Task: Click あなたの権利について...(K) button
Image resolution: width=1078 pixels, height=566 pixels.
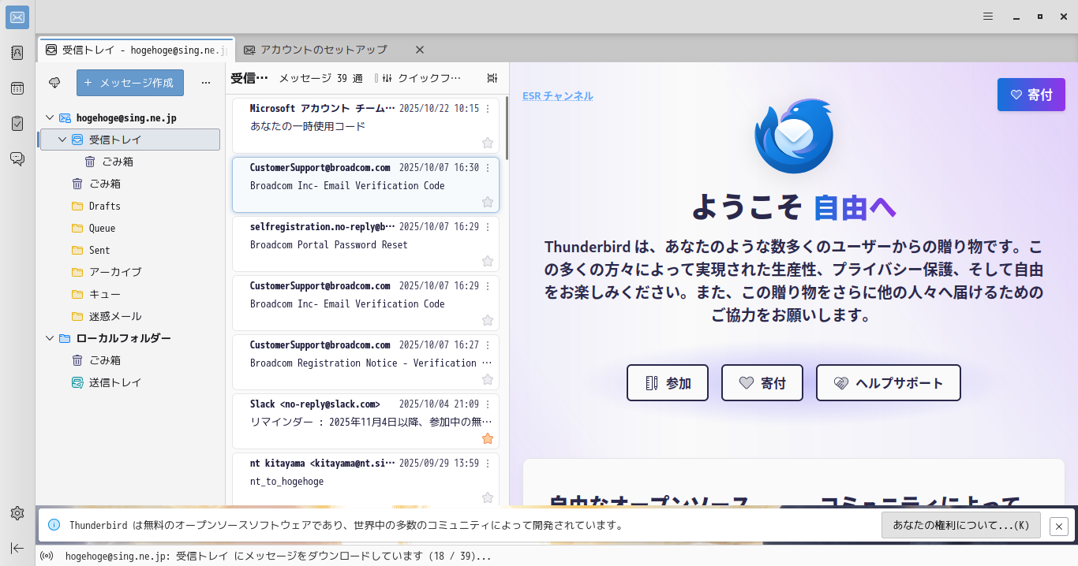Action: click(961, 525)
